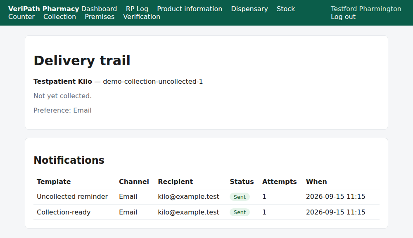Click the patient name Testpatient Kilo
The height and width of the screenshot is (238, 413).
pyautogui.click(x=63, y=82)
